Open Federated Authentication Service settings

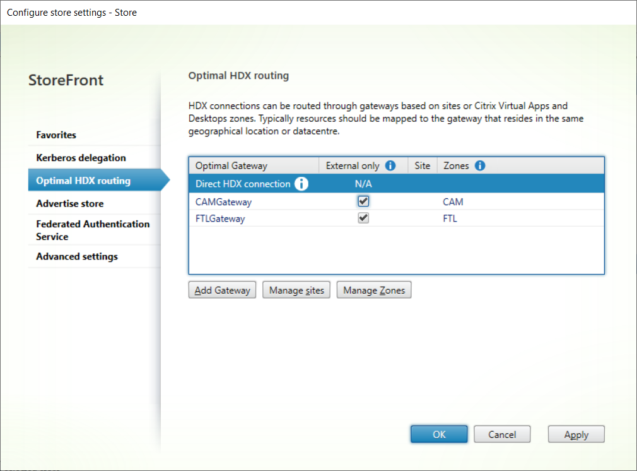[x=93, y=230]
